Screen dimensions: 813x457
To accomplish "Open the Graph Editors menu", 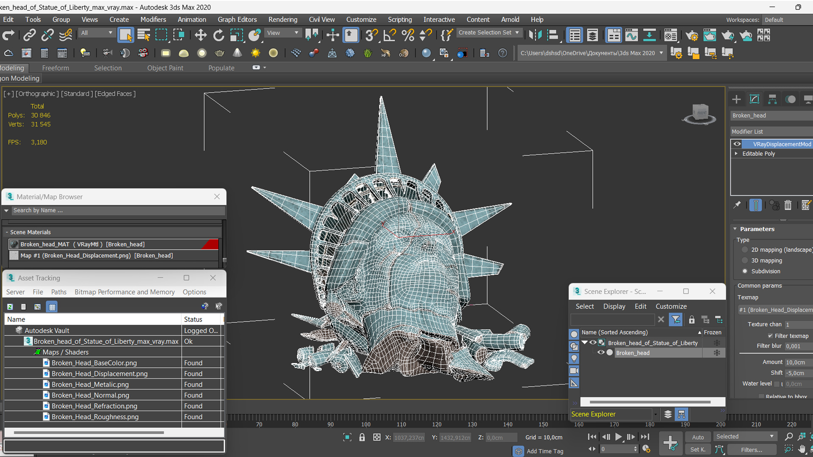I will pos(237,19).
